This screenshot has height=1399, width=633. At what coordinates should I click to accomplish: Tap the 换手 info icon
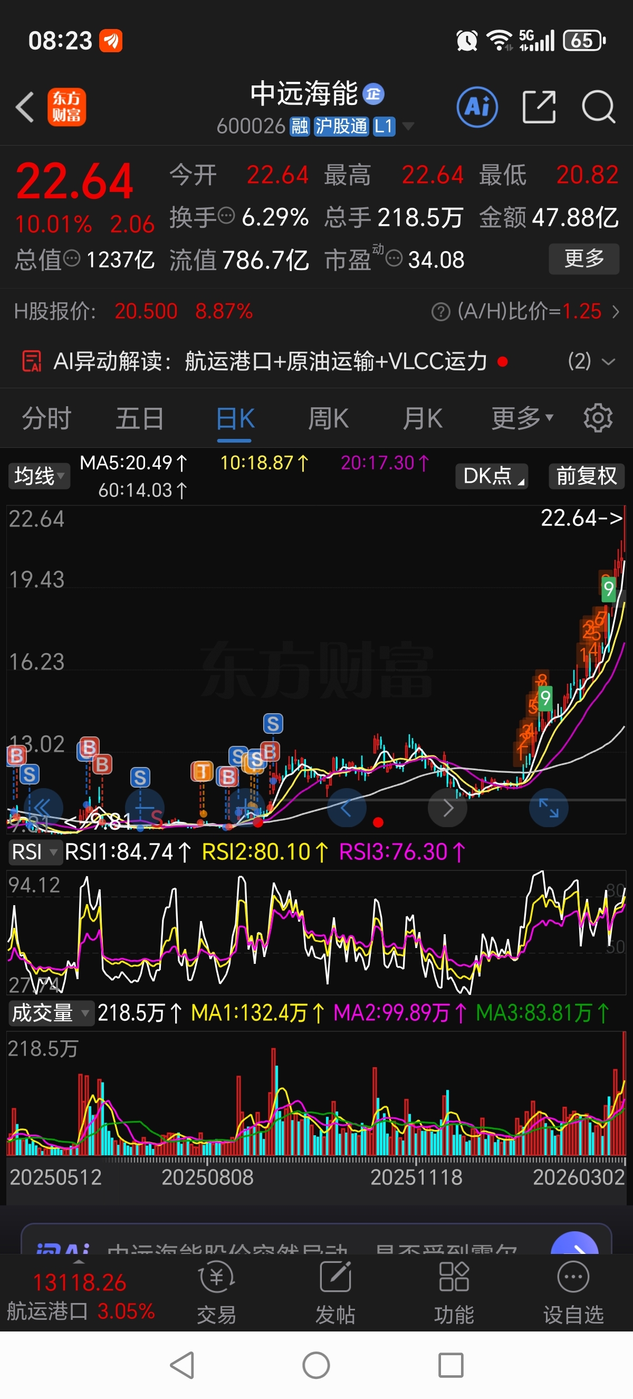click(x=226, y=216)
